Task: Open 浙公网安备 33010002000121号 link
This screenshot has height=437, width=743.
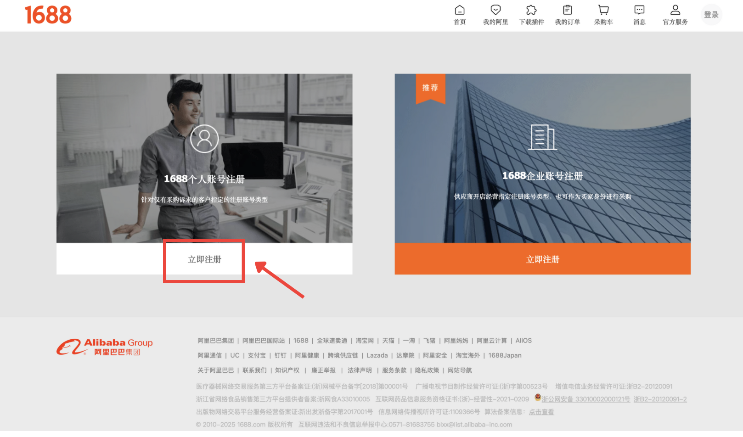Action: coord(586,399)
